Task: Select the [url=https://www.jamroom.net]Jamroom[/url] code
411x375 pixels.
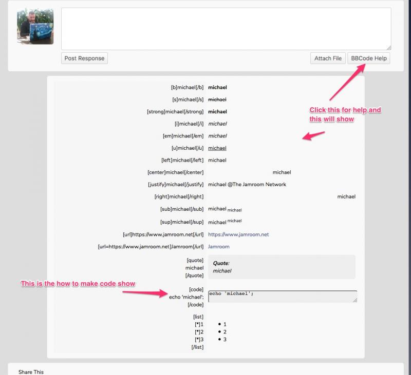Action: coord(151,247)
